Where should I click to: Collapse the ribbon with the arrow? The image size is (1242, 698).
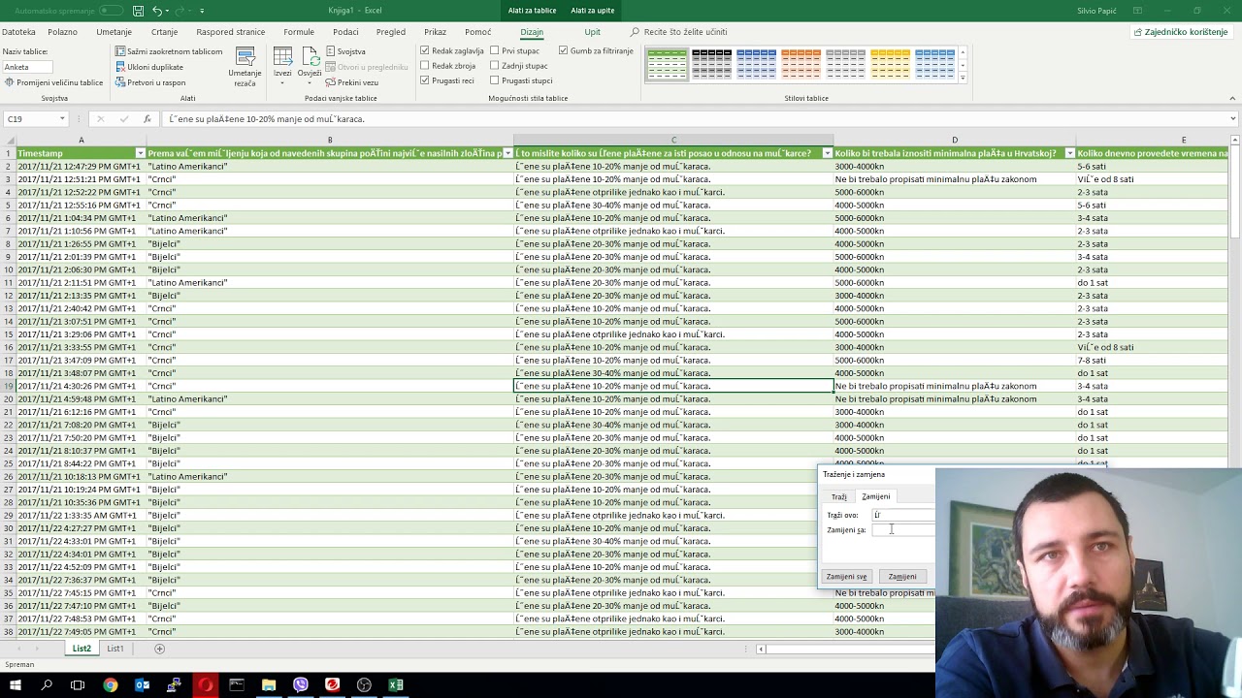[1232, 98]
